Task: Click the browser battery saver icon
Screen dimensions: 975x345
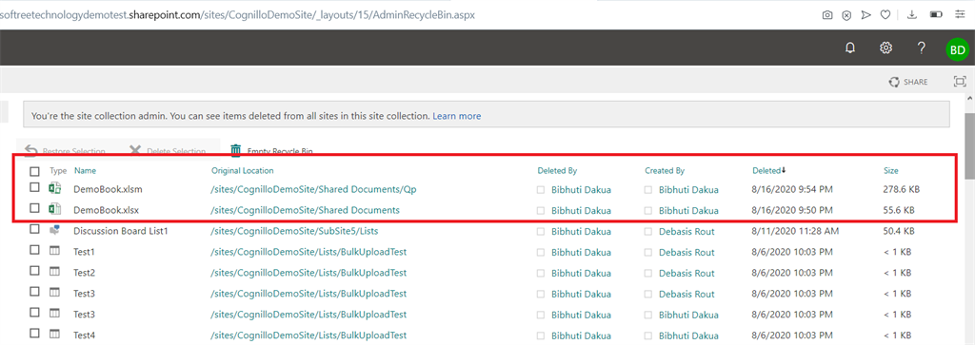Action: (x=936, y=15)
